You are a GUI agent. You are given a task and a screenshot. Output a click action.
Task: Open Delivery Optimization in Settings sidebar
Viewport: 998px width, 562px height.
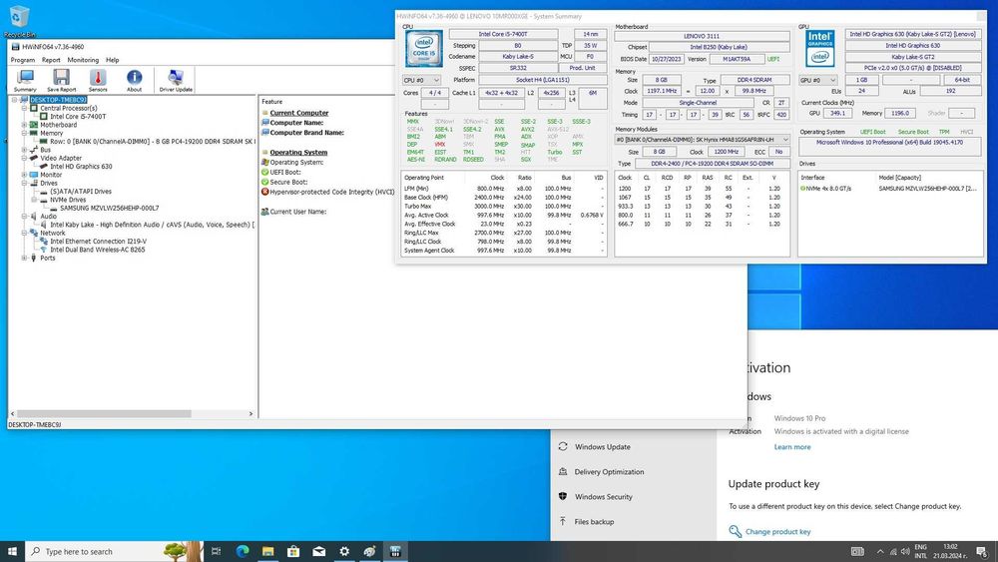click(x=609, y=471)
